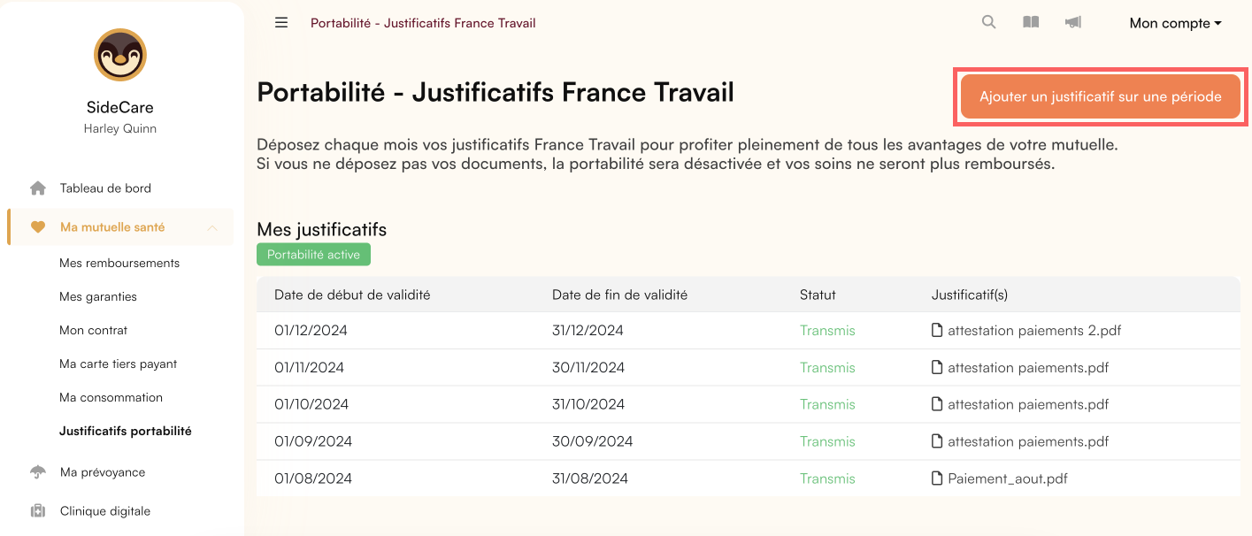Open Ma consommation
The height and width of the screenshot is (536, 1252).
point(111,398)
